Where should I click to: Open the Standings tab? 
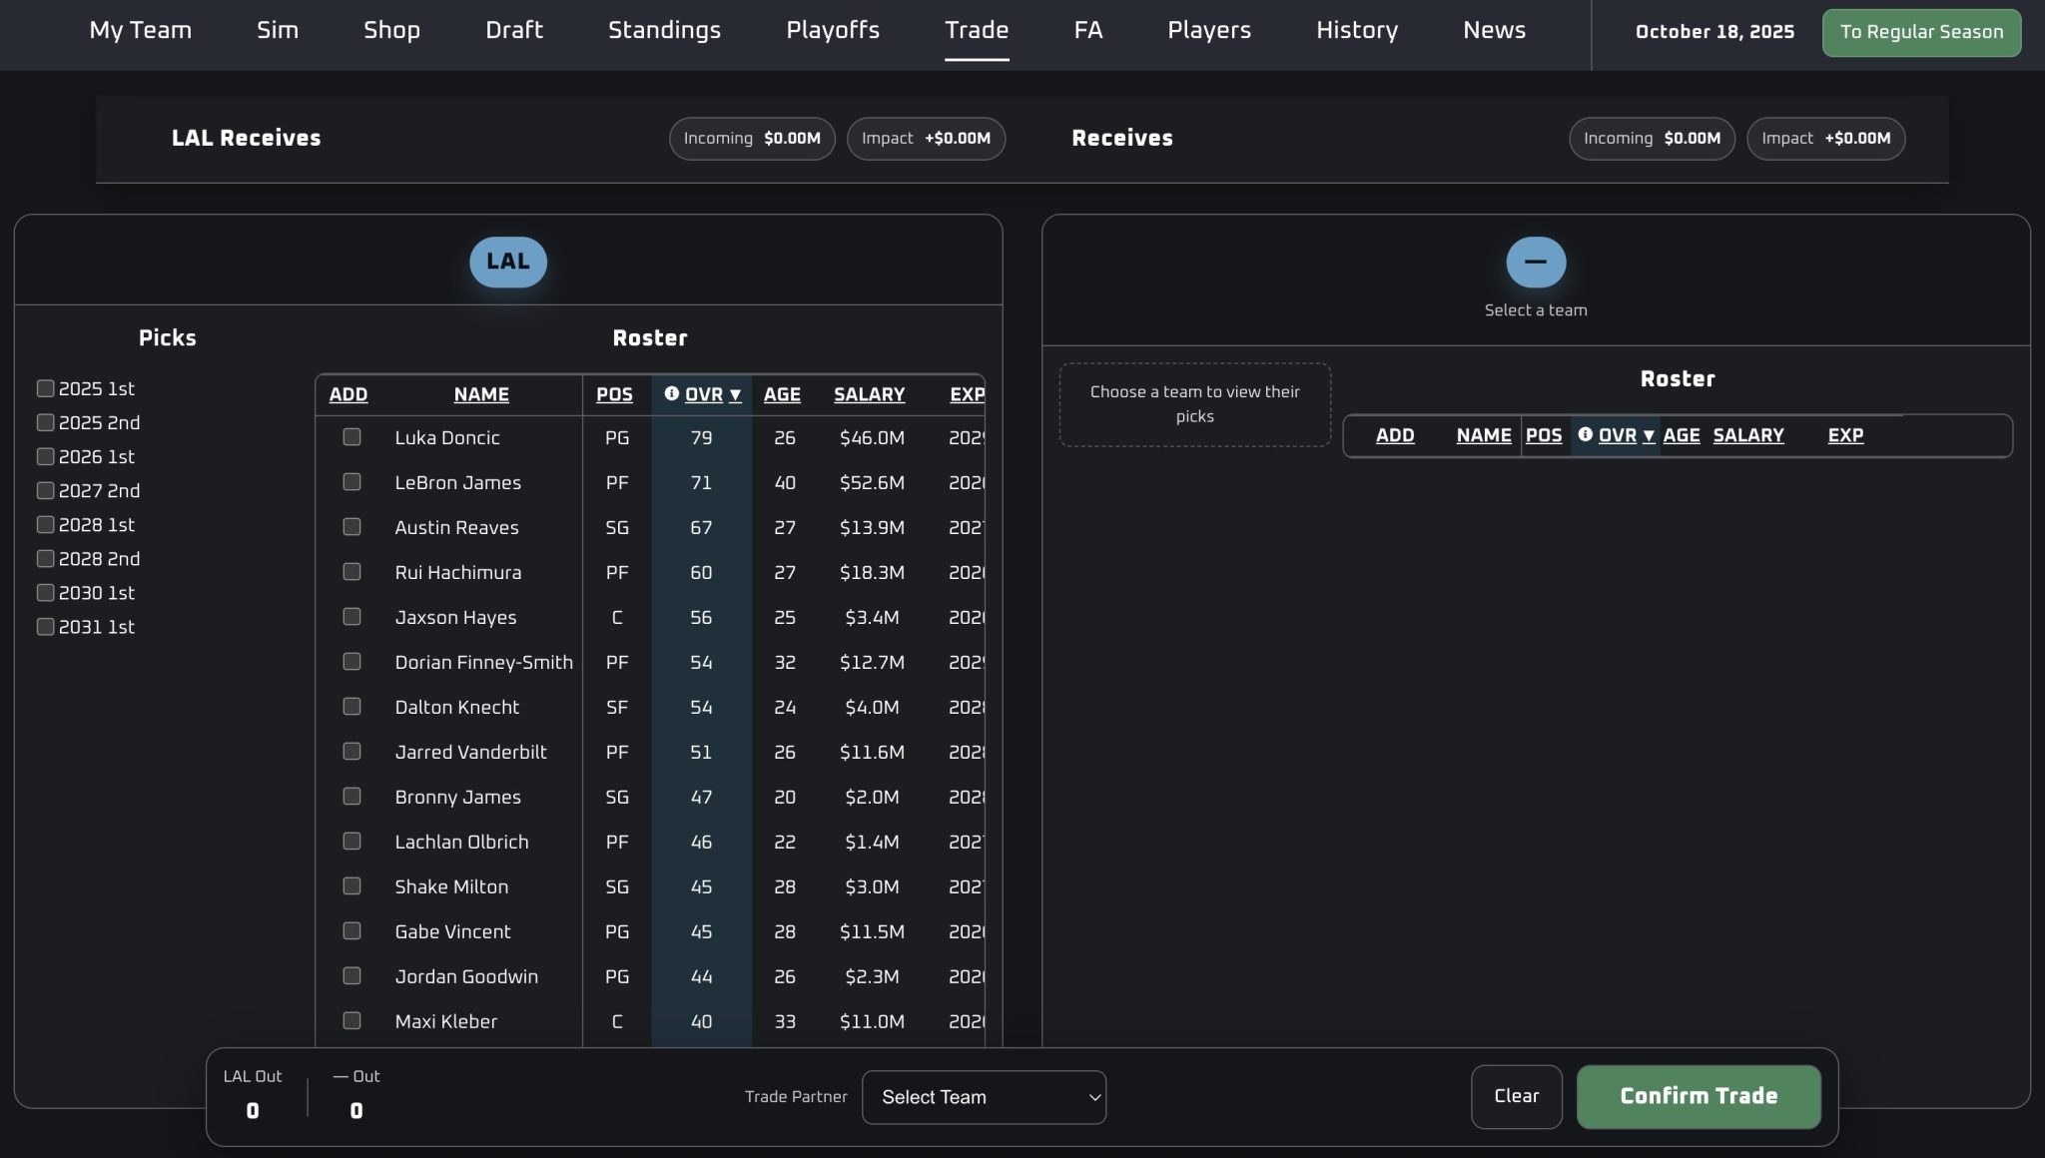pyautogui.click(x=664, y=30)
